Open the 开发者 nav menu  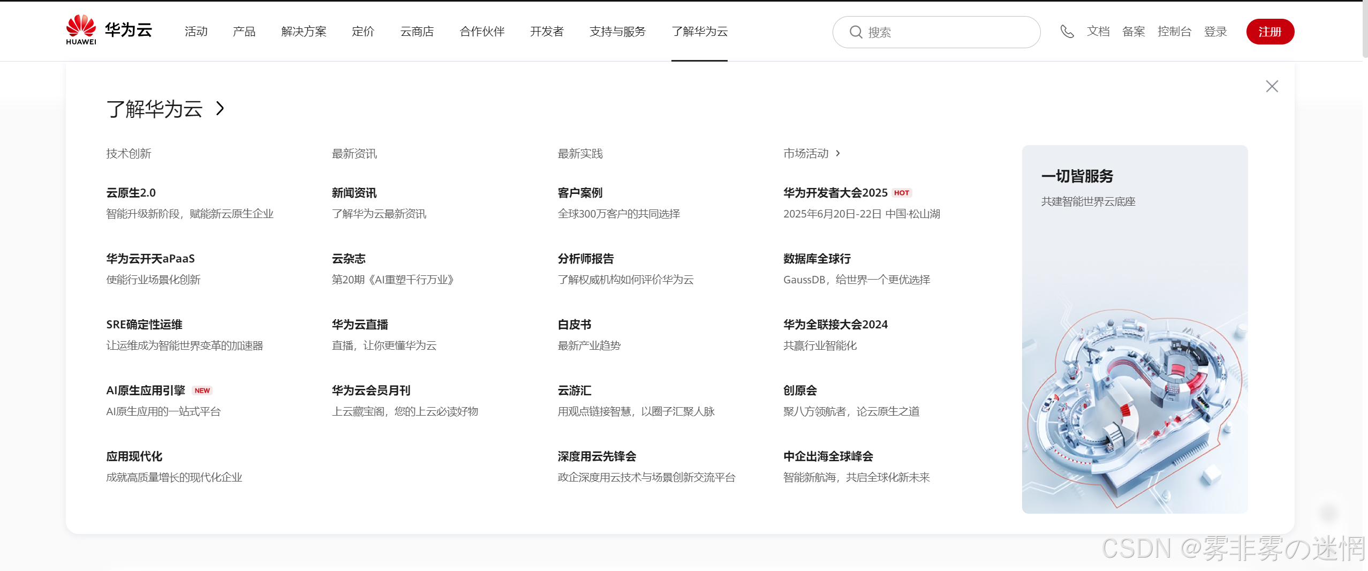point(547,32)
